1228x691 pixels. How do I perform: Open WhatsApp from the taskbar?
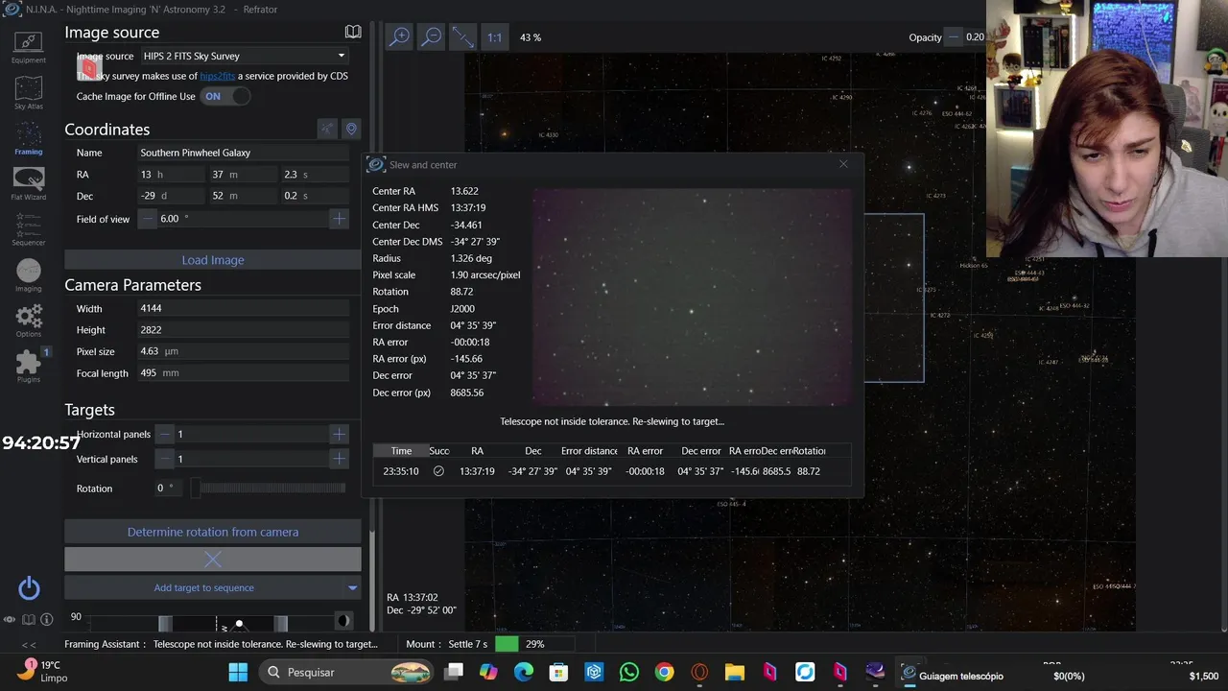click(x=629, y=672)
